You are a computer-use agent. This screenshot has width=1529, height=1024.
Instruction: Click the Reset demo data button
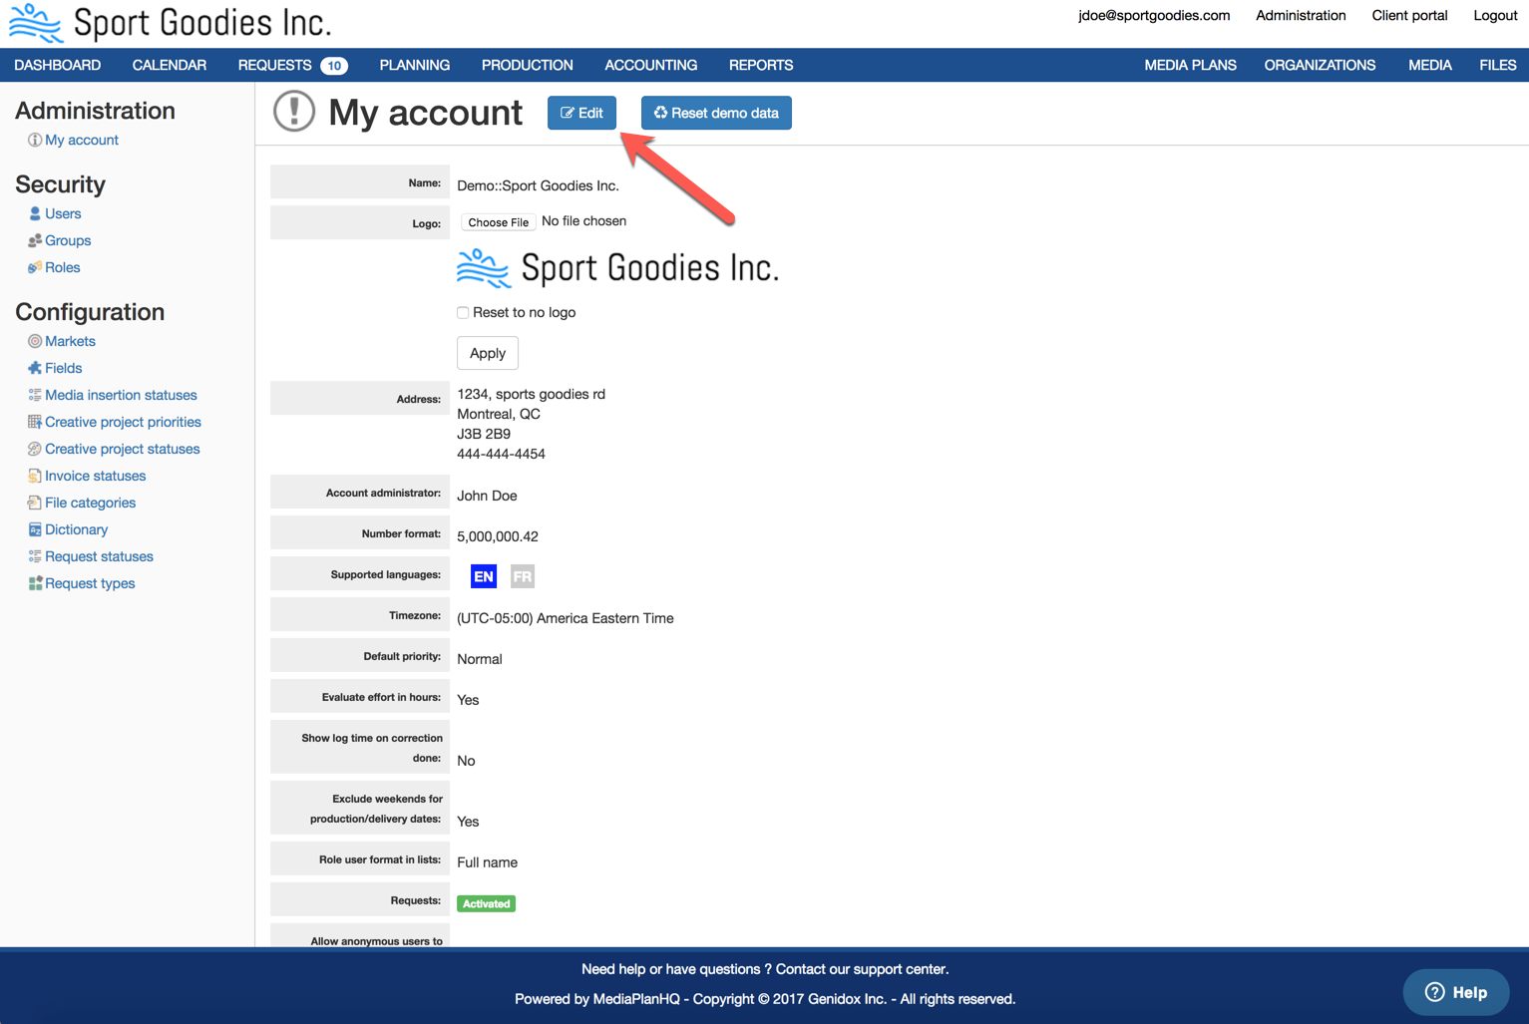[716, 113]
